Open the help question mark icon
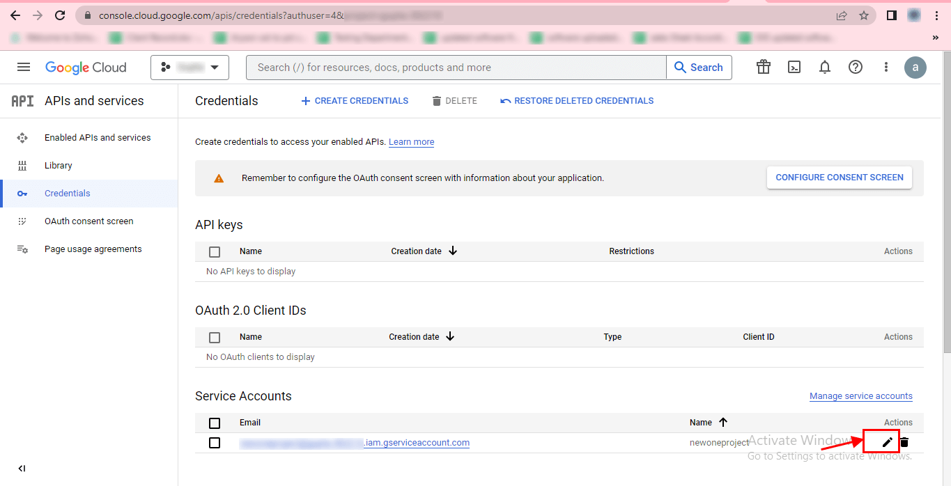The image size is (951, 486). tap(856, 68)
